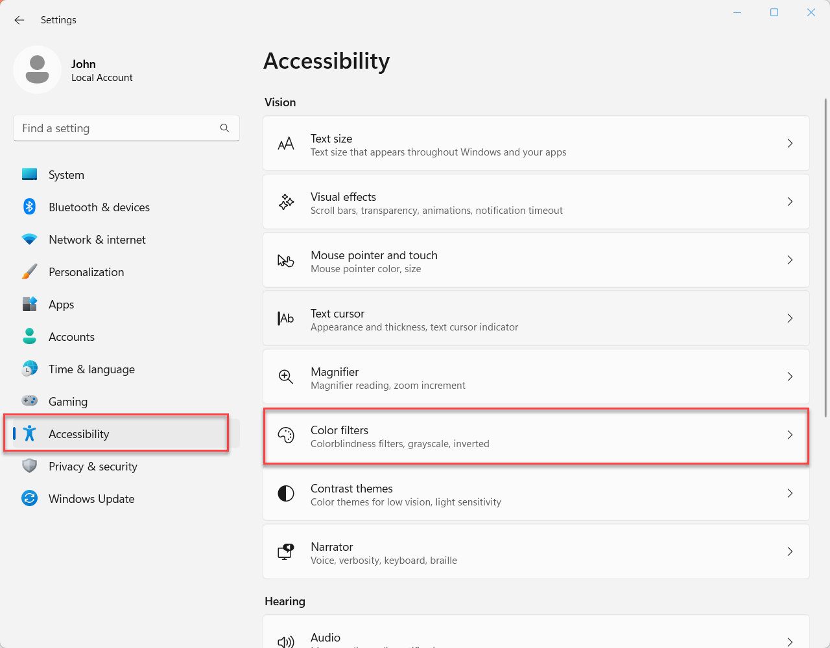Click the vertical scrollbar on right
Screen dimensions: 830x648
pyautogui.click(x=825, y=258)
